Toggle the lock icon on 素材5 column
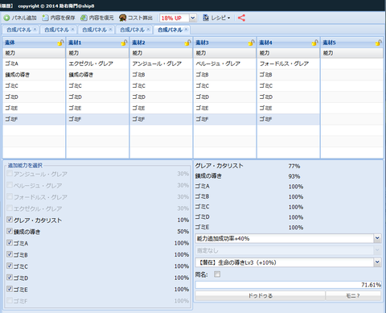 378,43
